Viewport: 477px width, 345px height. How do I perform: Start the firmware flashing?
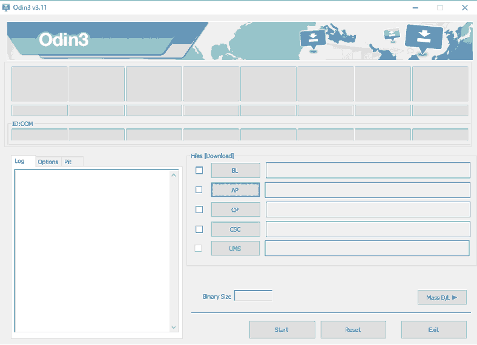pos(282,330)
